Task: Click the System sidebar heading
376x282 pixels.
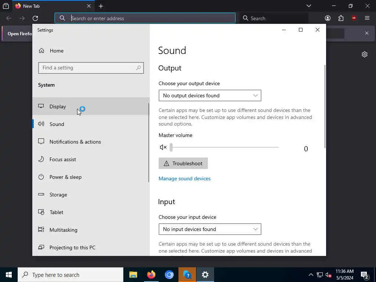Action: [46, 85]
